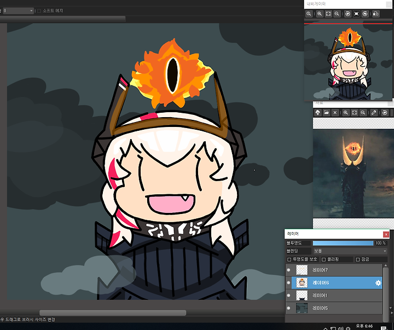Rotate the reference image
Image resolution: width=394 pixels, height=330 pixels.
coord(385,113)
